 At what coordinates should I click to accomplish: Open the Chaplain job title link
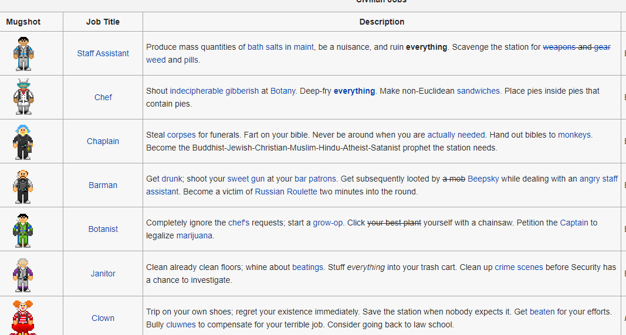[x=103, y=141]
